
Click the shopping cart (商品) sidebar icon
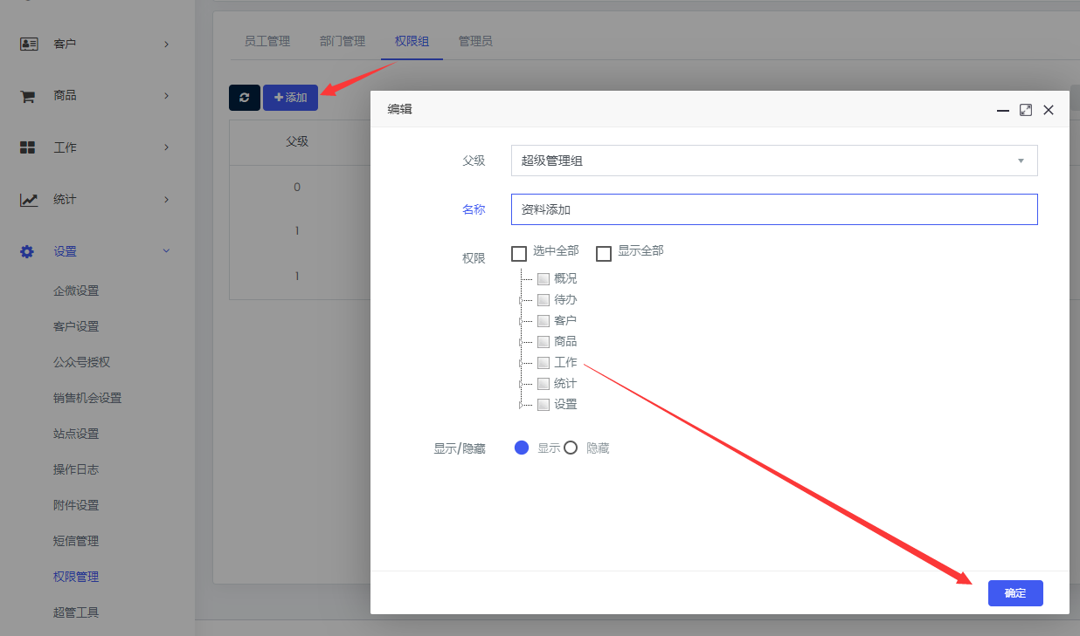point(27,96)
